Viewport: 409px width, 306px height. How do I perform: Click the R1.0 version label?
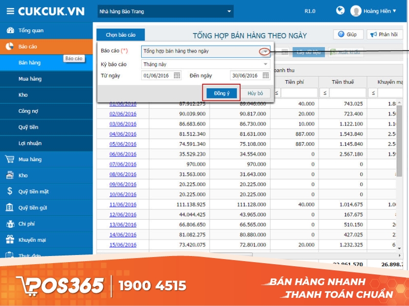[x=310, y=11]
